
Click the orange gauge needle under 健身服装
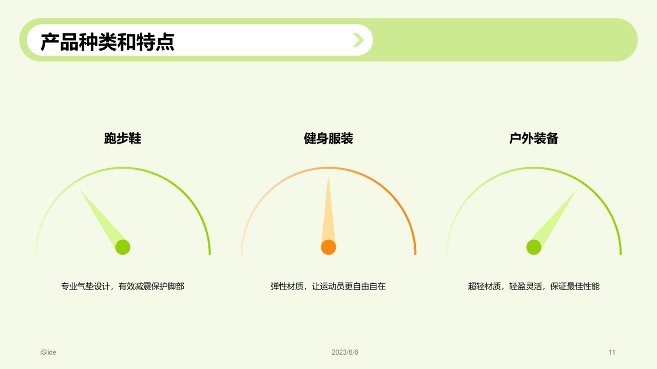coord(328,210)
